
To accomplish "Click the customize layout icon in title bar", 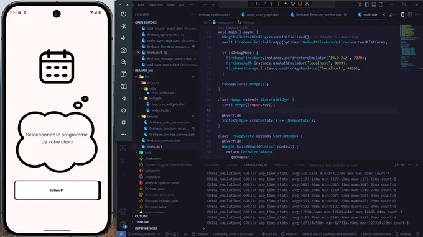I will 360,5.
